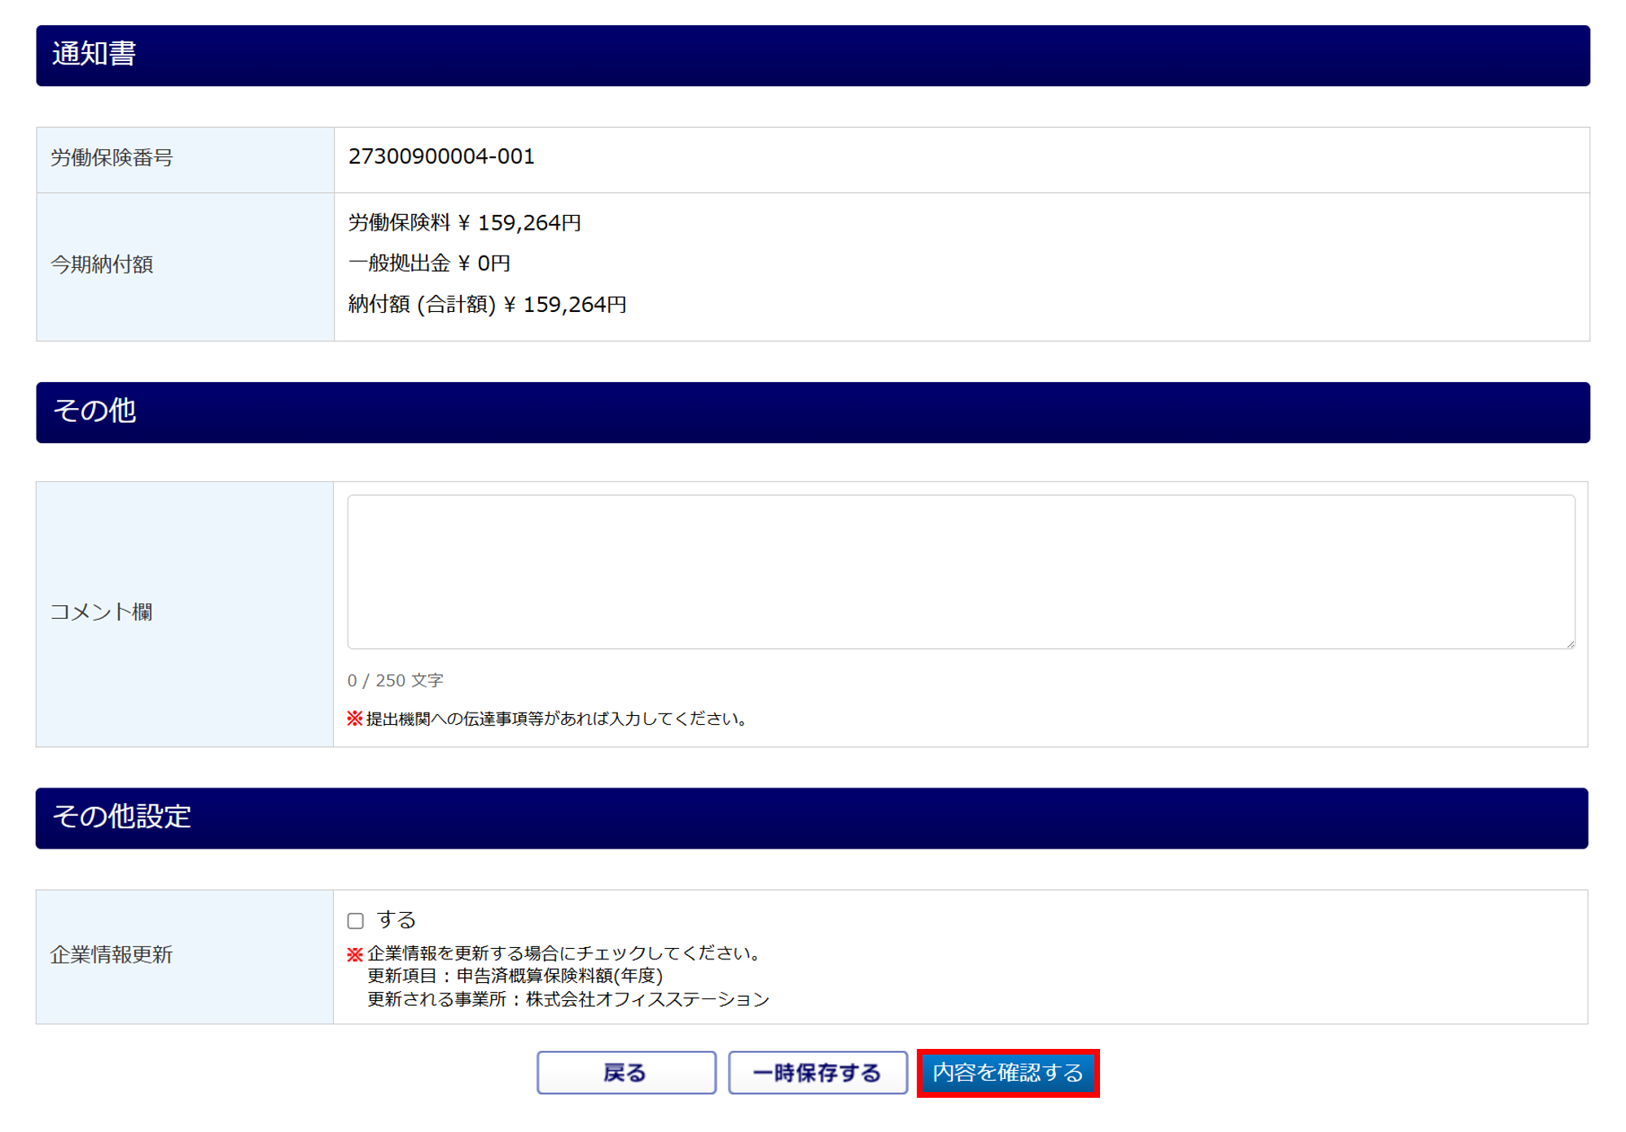Click 内容を確認する to confirm contents
The image size is (1626, 1132).
point(1007,1073)
